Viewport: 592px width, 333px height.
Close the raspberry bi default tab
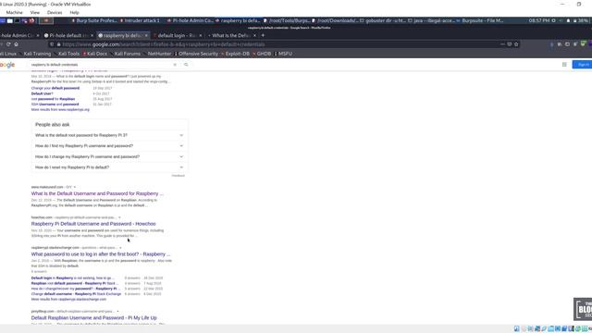[146, 35]
